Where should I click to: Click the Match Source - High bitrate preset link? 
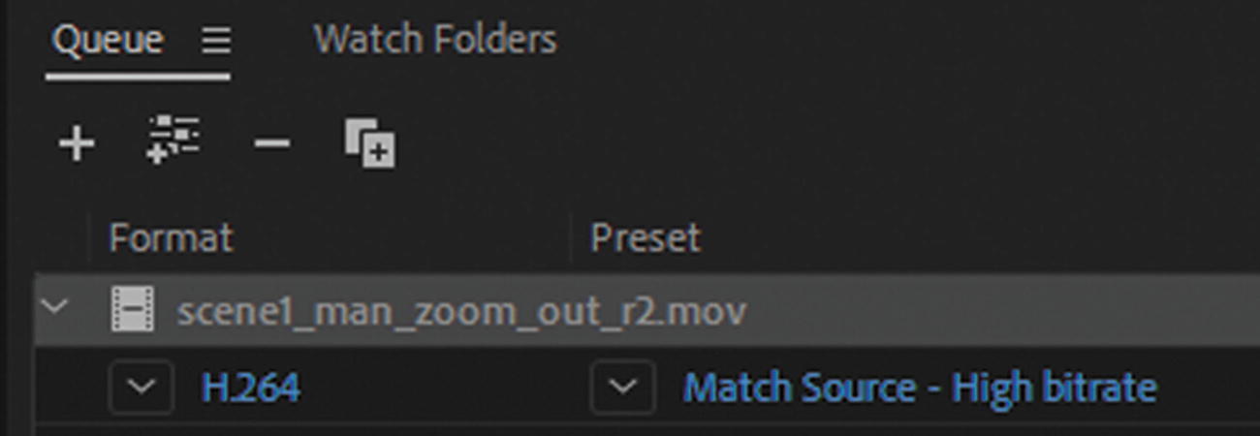coord(920,389)
